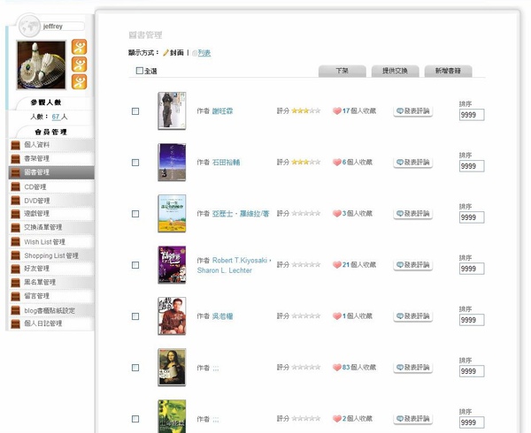This screenshot has height=433, width=531.
Task: Click the second orange figure icon beside avatar
Action: point(80,65)
